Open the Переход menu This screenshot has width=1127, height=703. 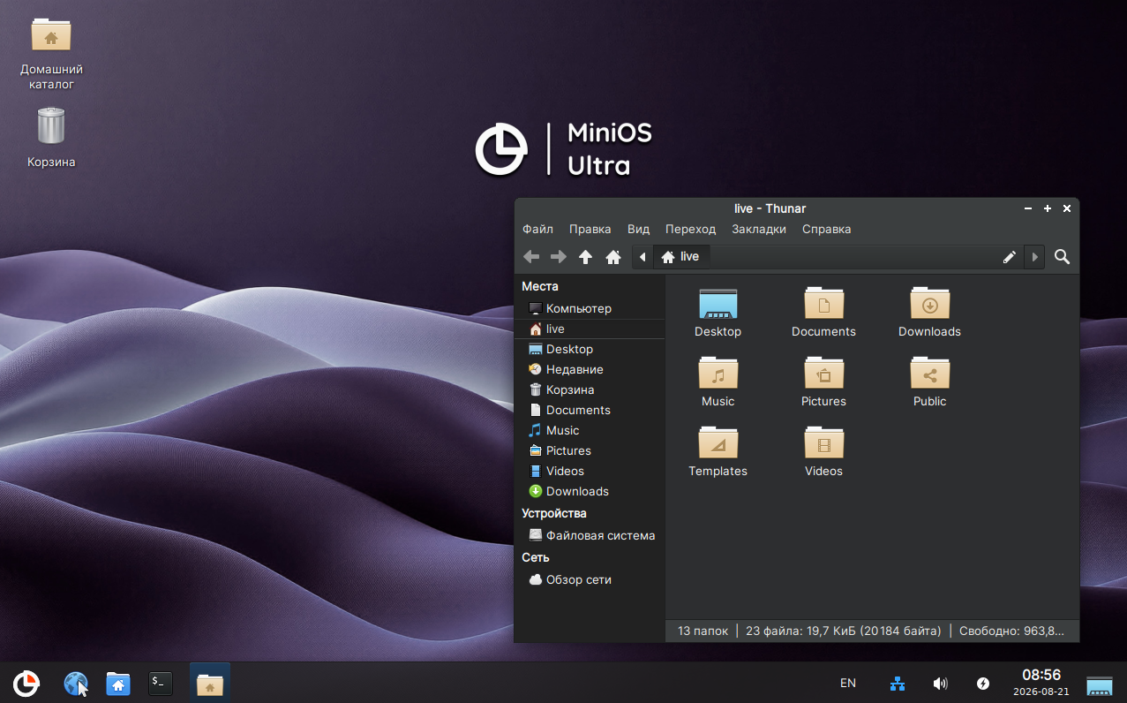coord(690,229)
